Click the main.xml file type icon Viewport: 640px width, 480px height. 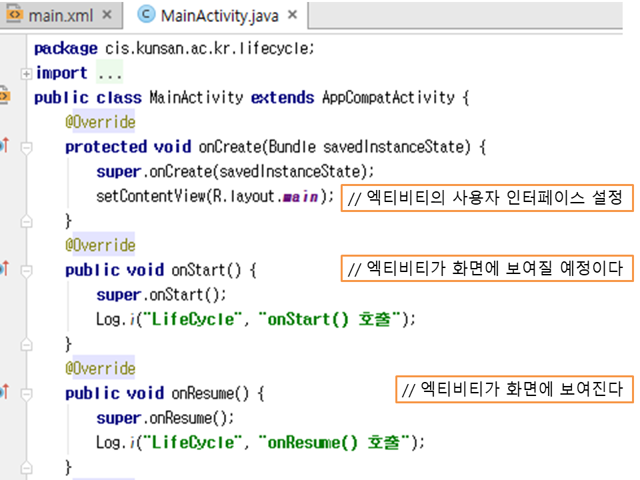15,15
